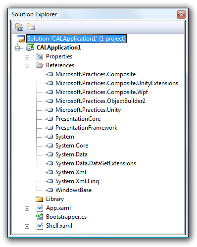197x247 pixels.
Task: Close the Solution Explorer panel
Action: (181, 15)
